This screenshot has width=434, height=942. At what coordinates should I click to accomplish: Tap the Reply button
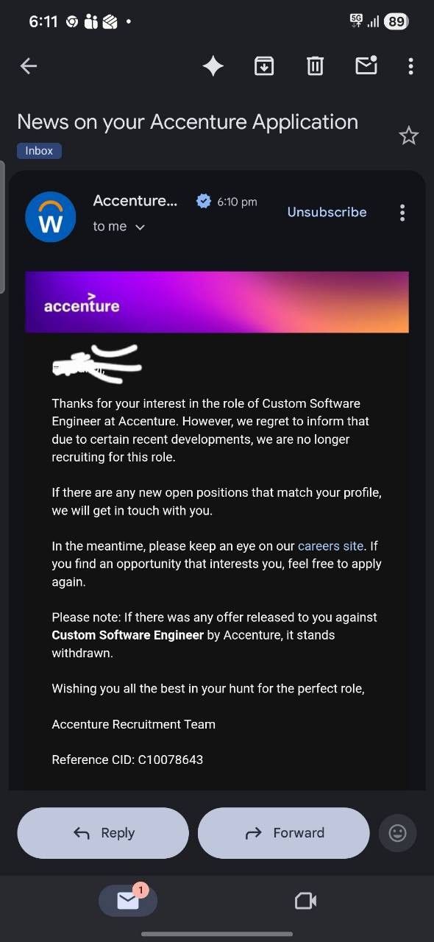pyautogui.click(x=103, y=833)
